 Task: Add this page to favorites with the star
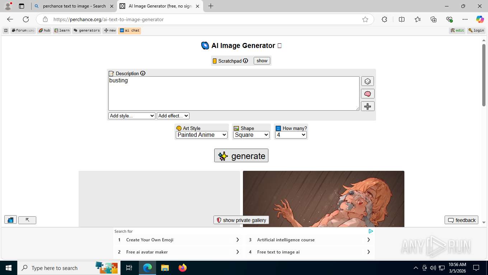click(365, 19)
